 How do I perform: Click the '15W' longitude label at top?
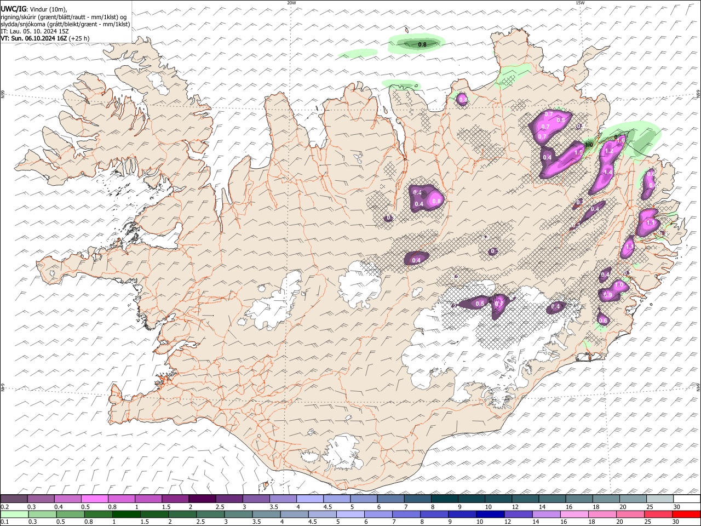(x=581, y=3)
